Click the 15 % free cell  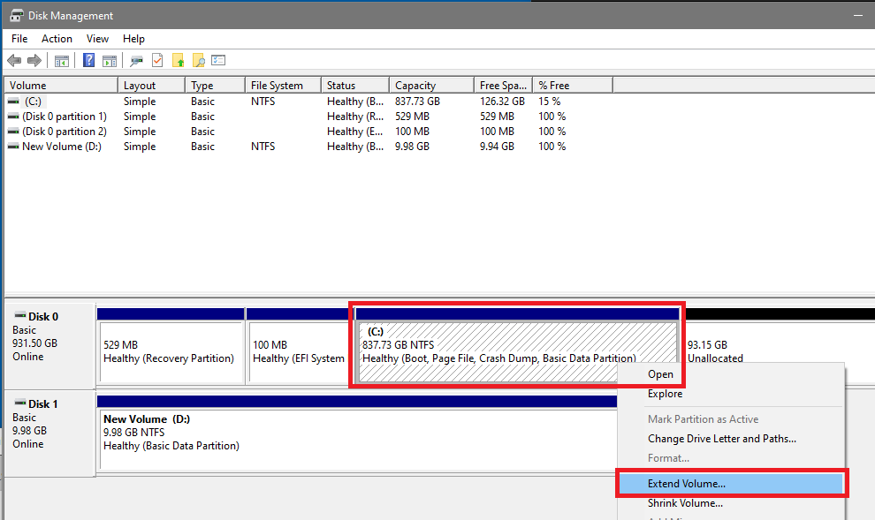click(549, 102)
